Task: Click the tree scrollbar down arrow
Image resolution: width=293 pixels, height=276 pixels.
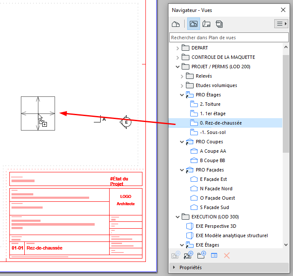Action: click(286, 244)
